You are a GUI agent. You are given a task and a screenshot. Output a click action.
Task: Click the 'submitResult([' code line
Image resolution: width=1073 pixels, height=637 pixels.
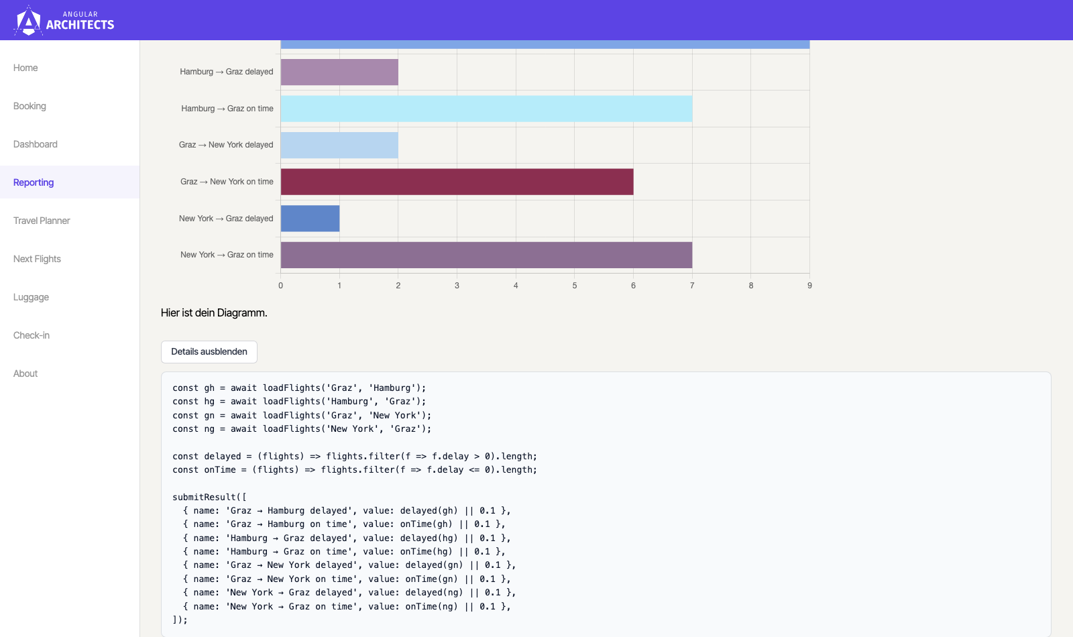(209, 498)
